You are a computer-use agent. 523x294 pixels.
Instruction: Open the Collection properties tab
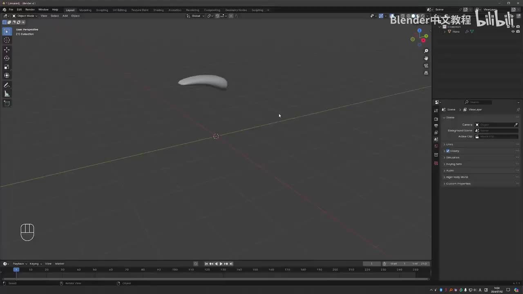[x=436, y=155]
